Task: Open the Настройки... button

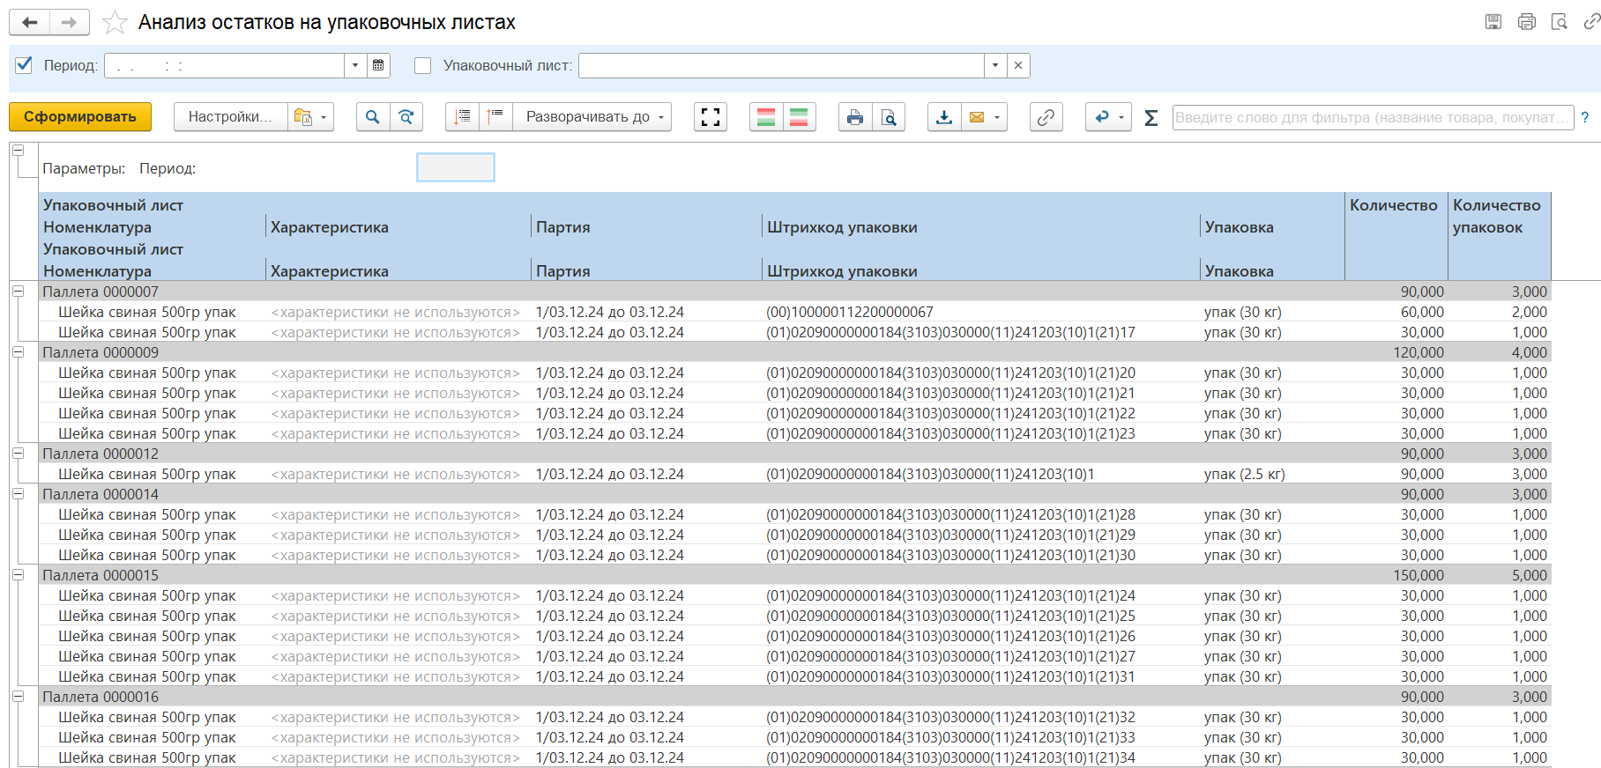Action: coord(230,117)
